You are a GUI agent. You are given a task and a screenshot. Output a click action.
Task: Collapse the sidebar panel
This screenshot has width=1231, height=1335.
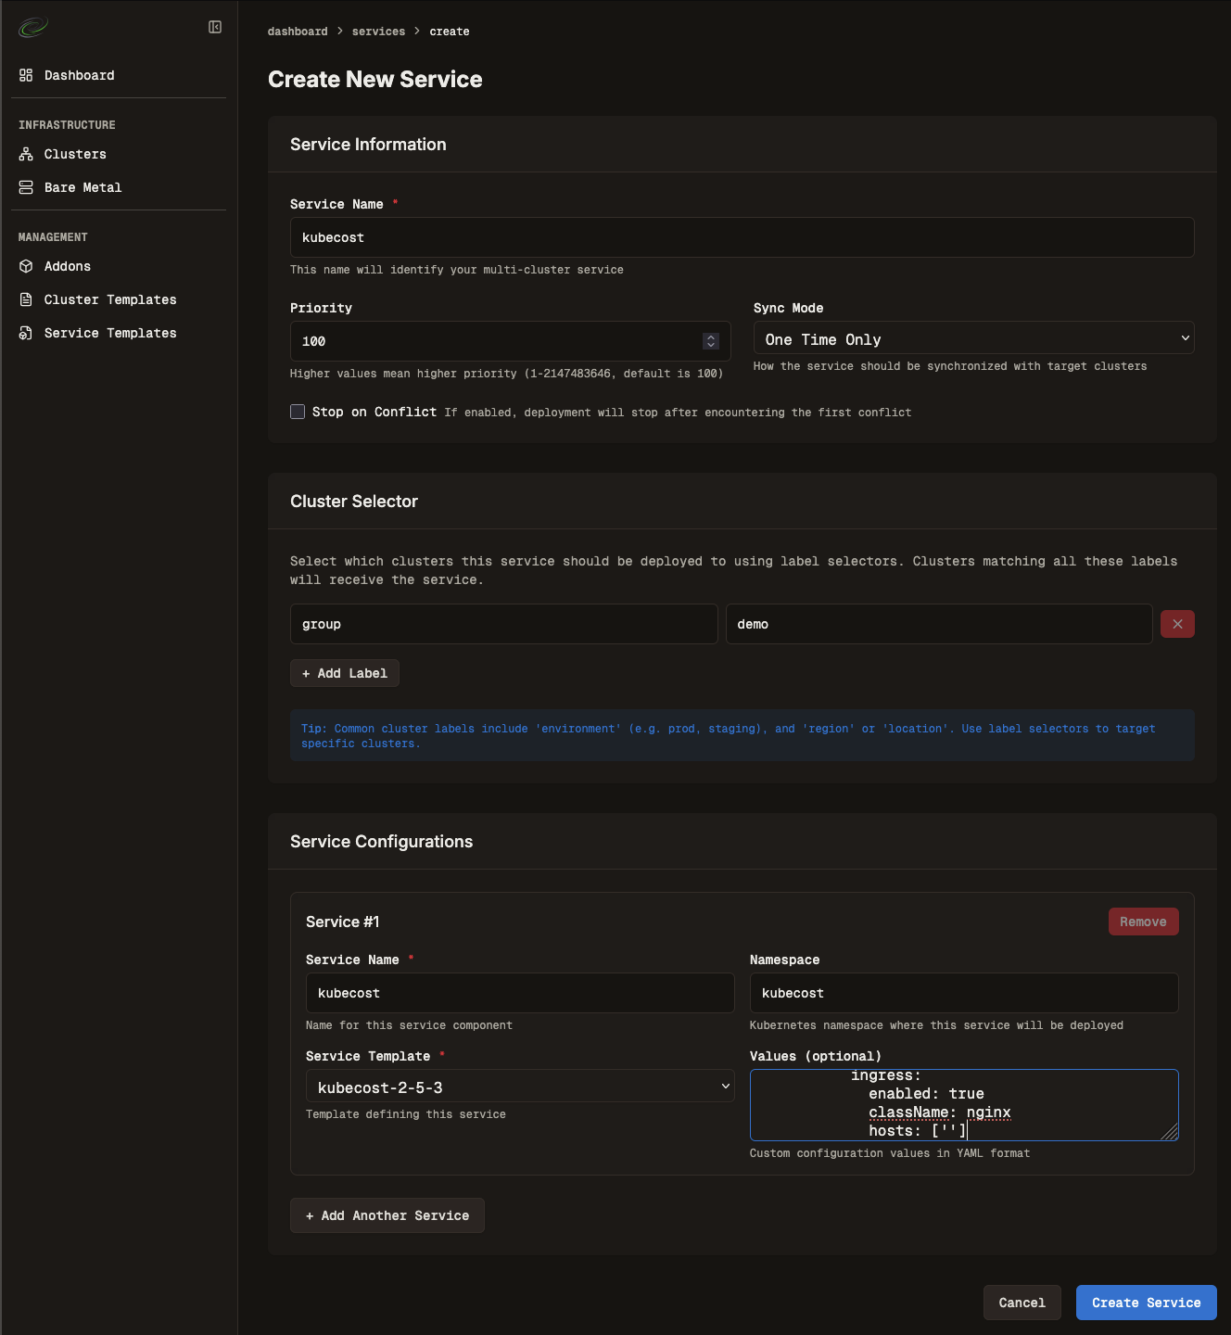point(215,28)
